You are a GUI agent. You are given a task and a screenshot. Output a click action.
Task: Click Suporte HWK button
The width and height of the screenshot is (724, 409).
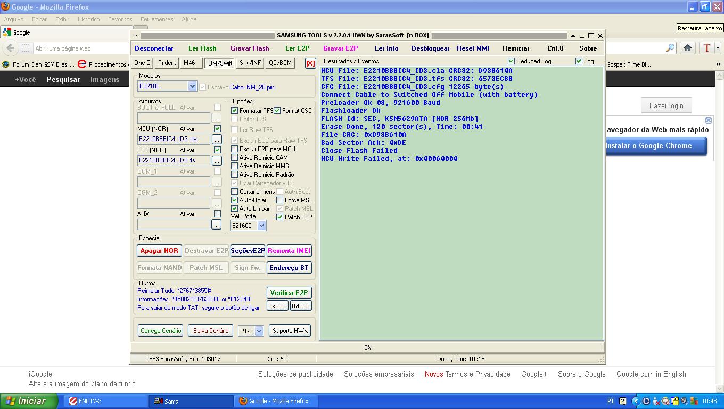290,331
